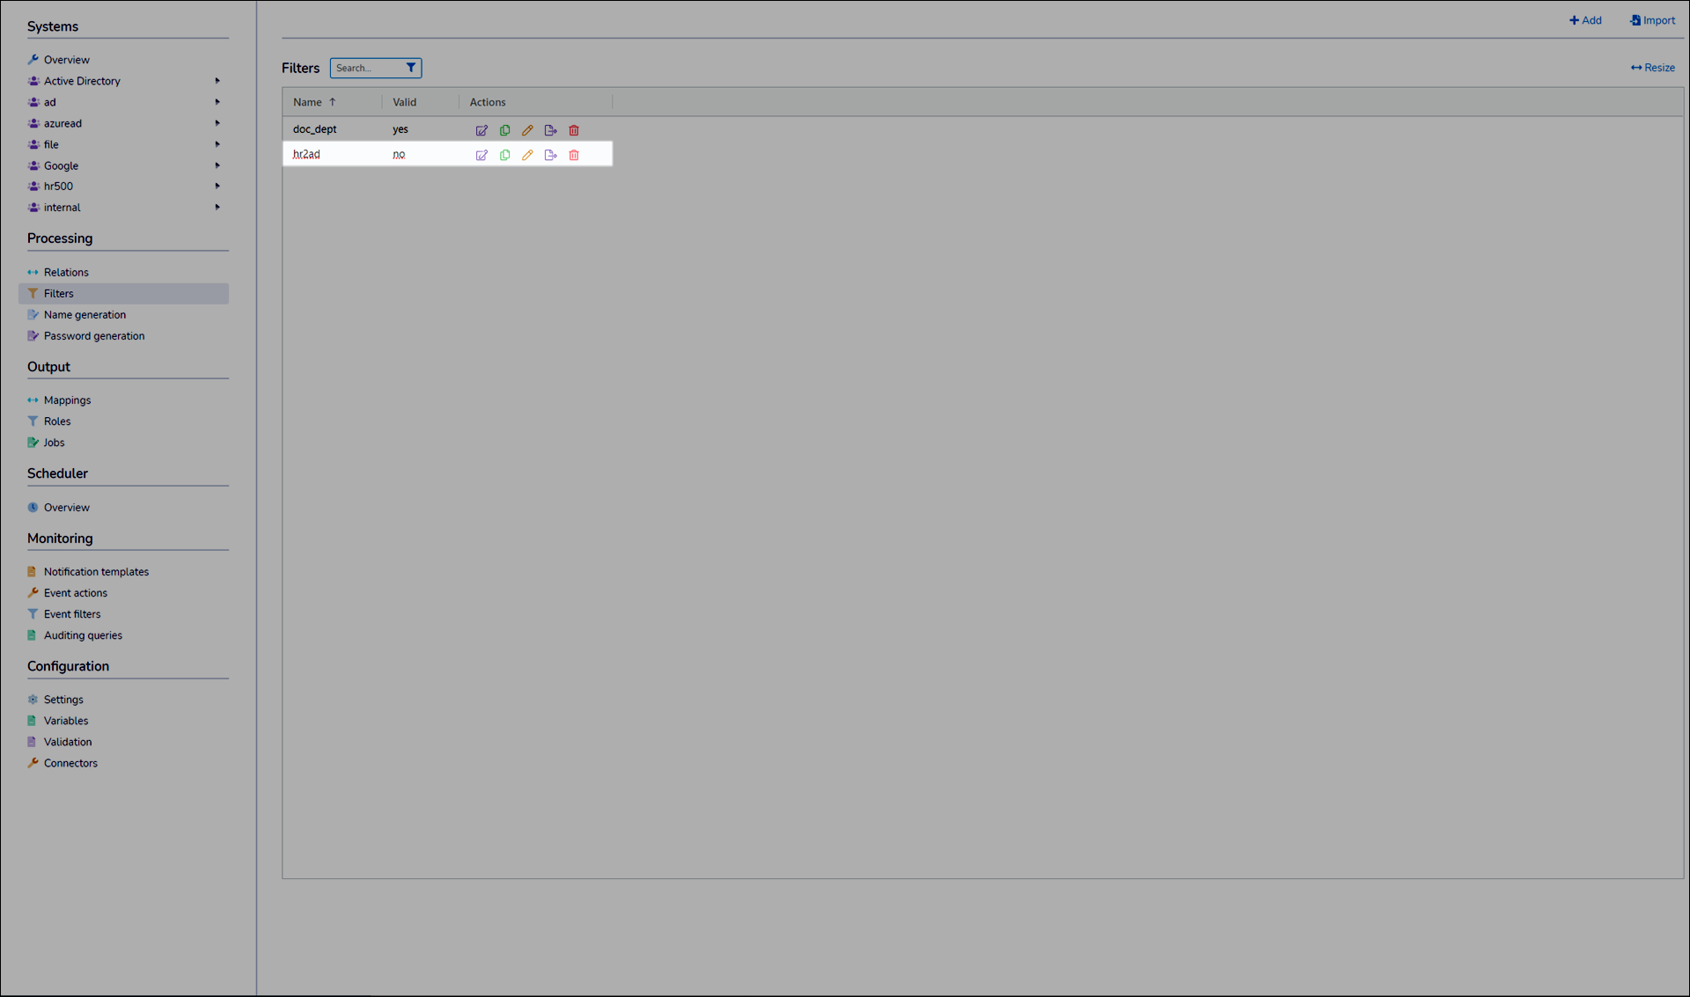Image resolution: width=1690 pixels, height=997 pixels.
Task: Delete the hr2ad filter
Action: click(574, 154)
